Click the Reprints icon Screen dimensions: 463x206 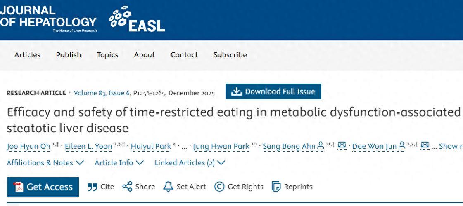tap(276, 187)
